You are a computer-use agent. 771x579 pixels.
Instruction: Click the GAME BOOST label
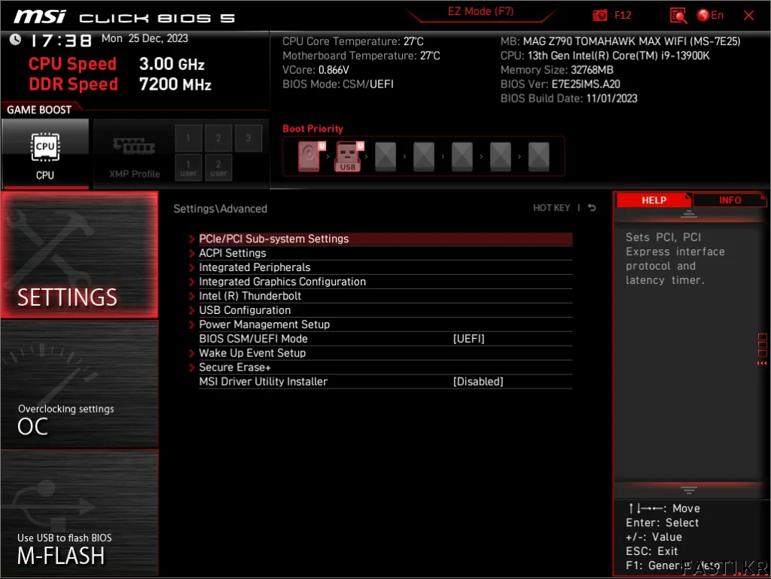[39, 110]
